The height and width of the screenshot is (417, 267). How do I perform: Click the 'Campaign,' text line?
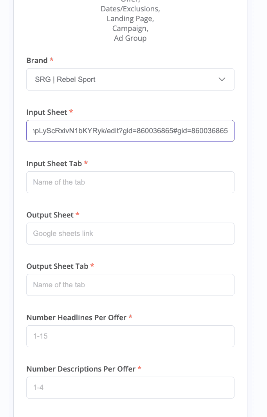pyautogui.click(x=130, y=28)
